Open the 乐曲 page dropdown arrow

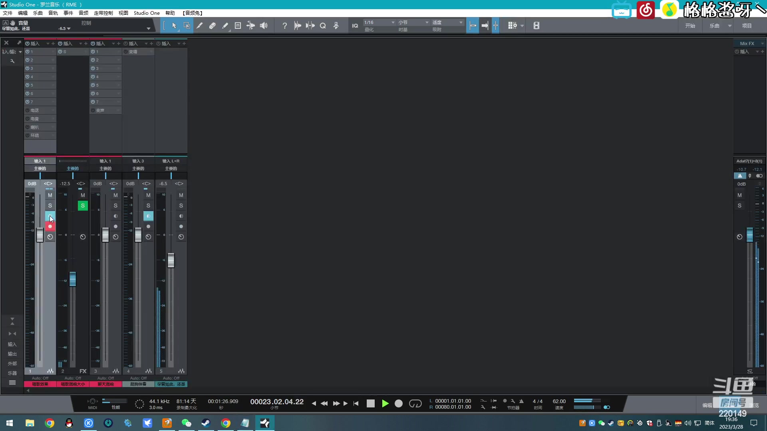coord(729,26)
